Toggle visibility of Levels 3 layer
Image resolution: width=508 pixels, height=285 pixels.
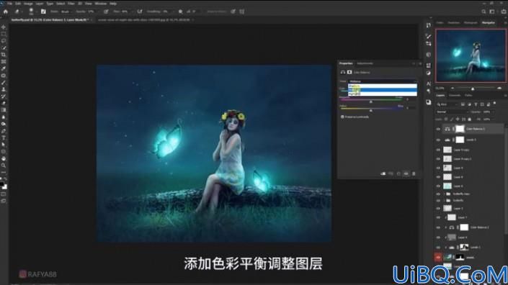click(438, 140)
